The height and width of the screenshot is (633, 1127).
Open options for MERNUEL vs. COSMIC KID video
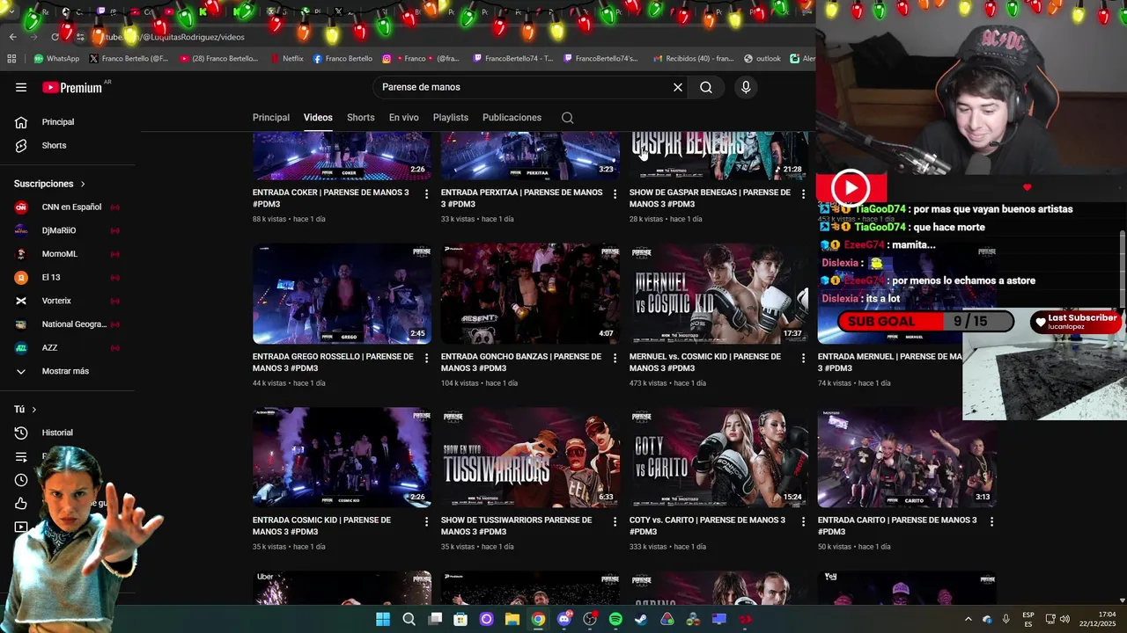click(x=803, y=358)
